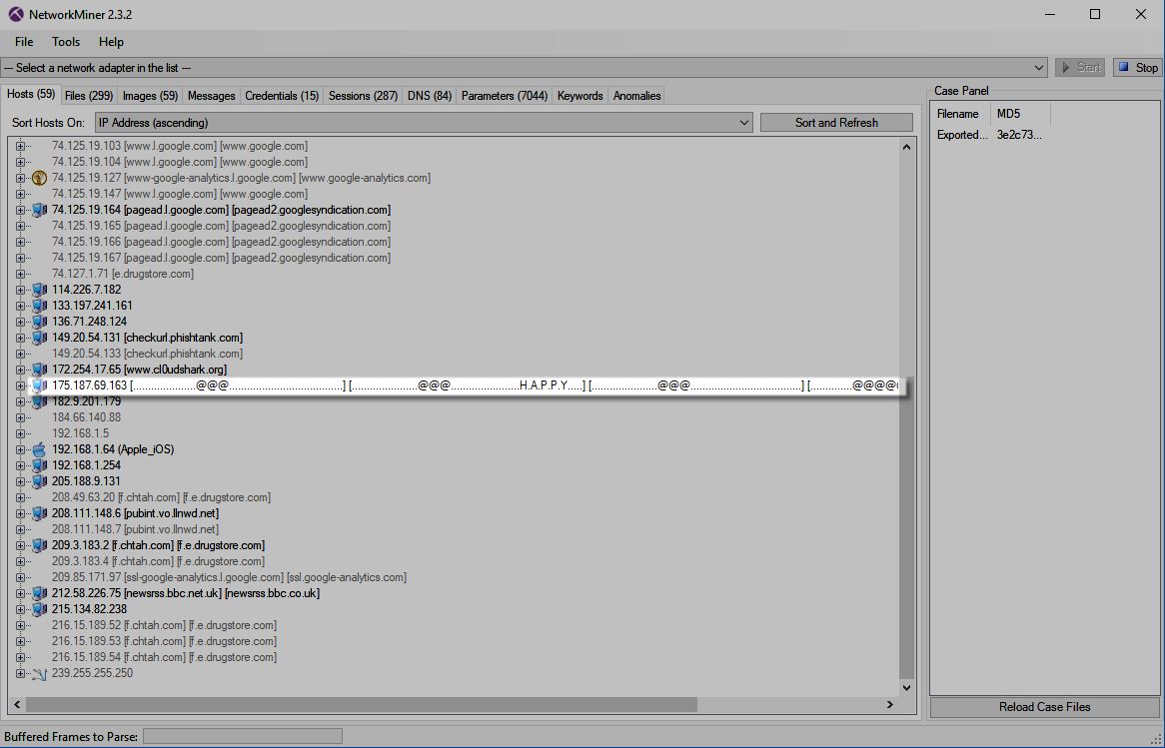Click the computer icon beside 215.134.82.238

[39, 609]
